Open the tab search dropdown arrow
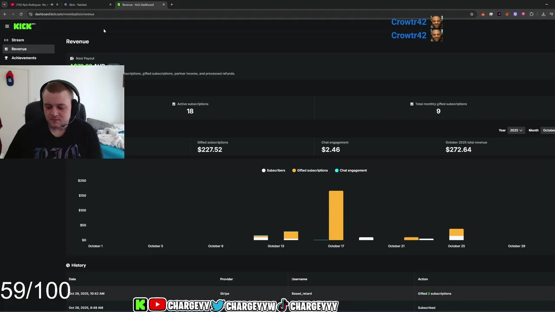The image size is (555, 312). (4, 5)
